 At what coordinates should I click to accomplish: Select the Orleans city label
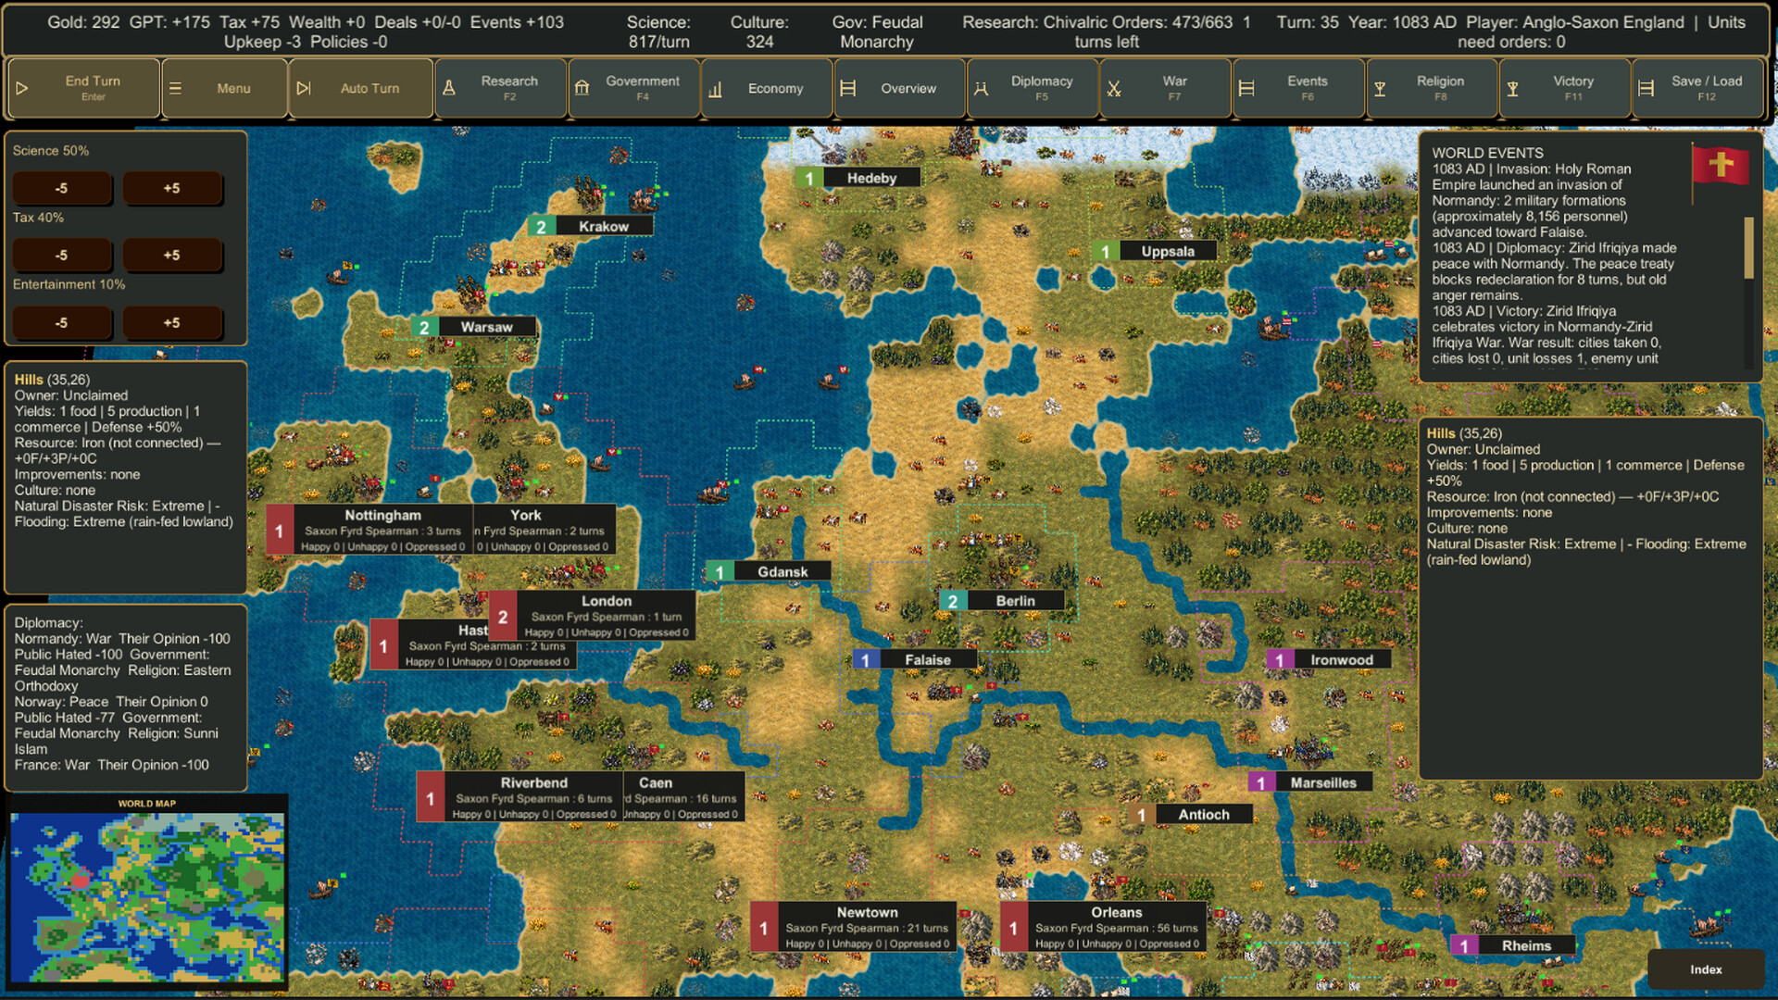click(x=1103, y=927)
